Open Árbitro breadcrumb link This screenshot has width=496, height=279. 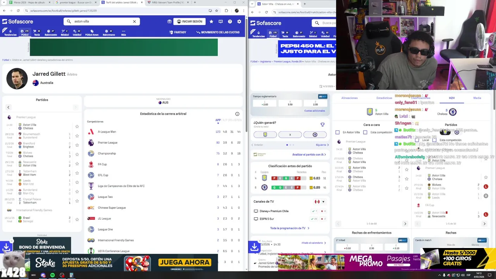point(15,60)
